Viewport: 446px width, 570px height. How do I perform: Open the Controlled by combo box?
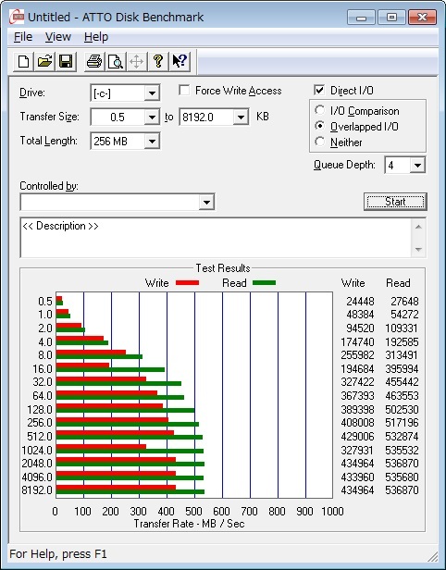[x=117, y=202]
